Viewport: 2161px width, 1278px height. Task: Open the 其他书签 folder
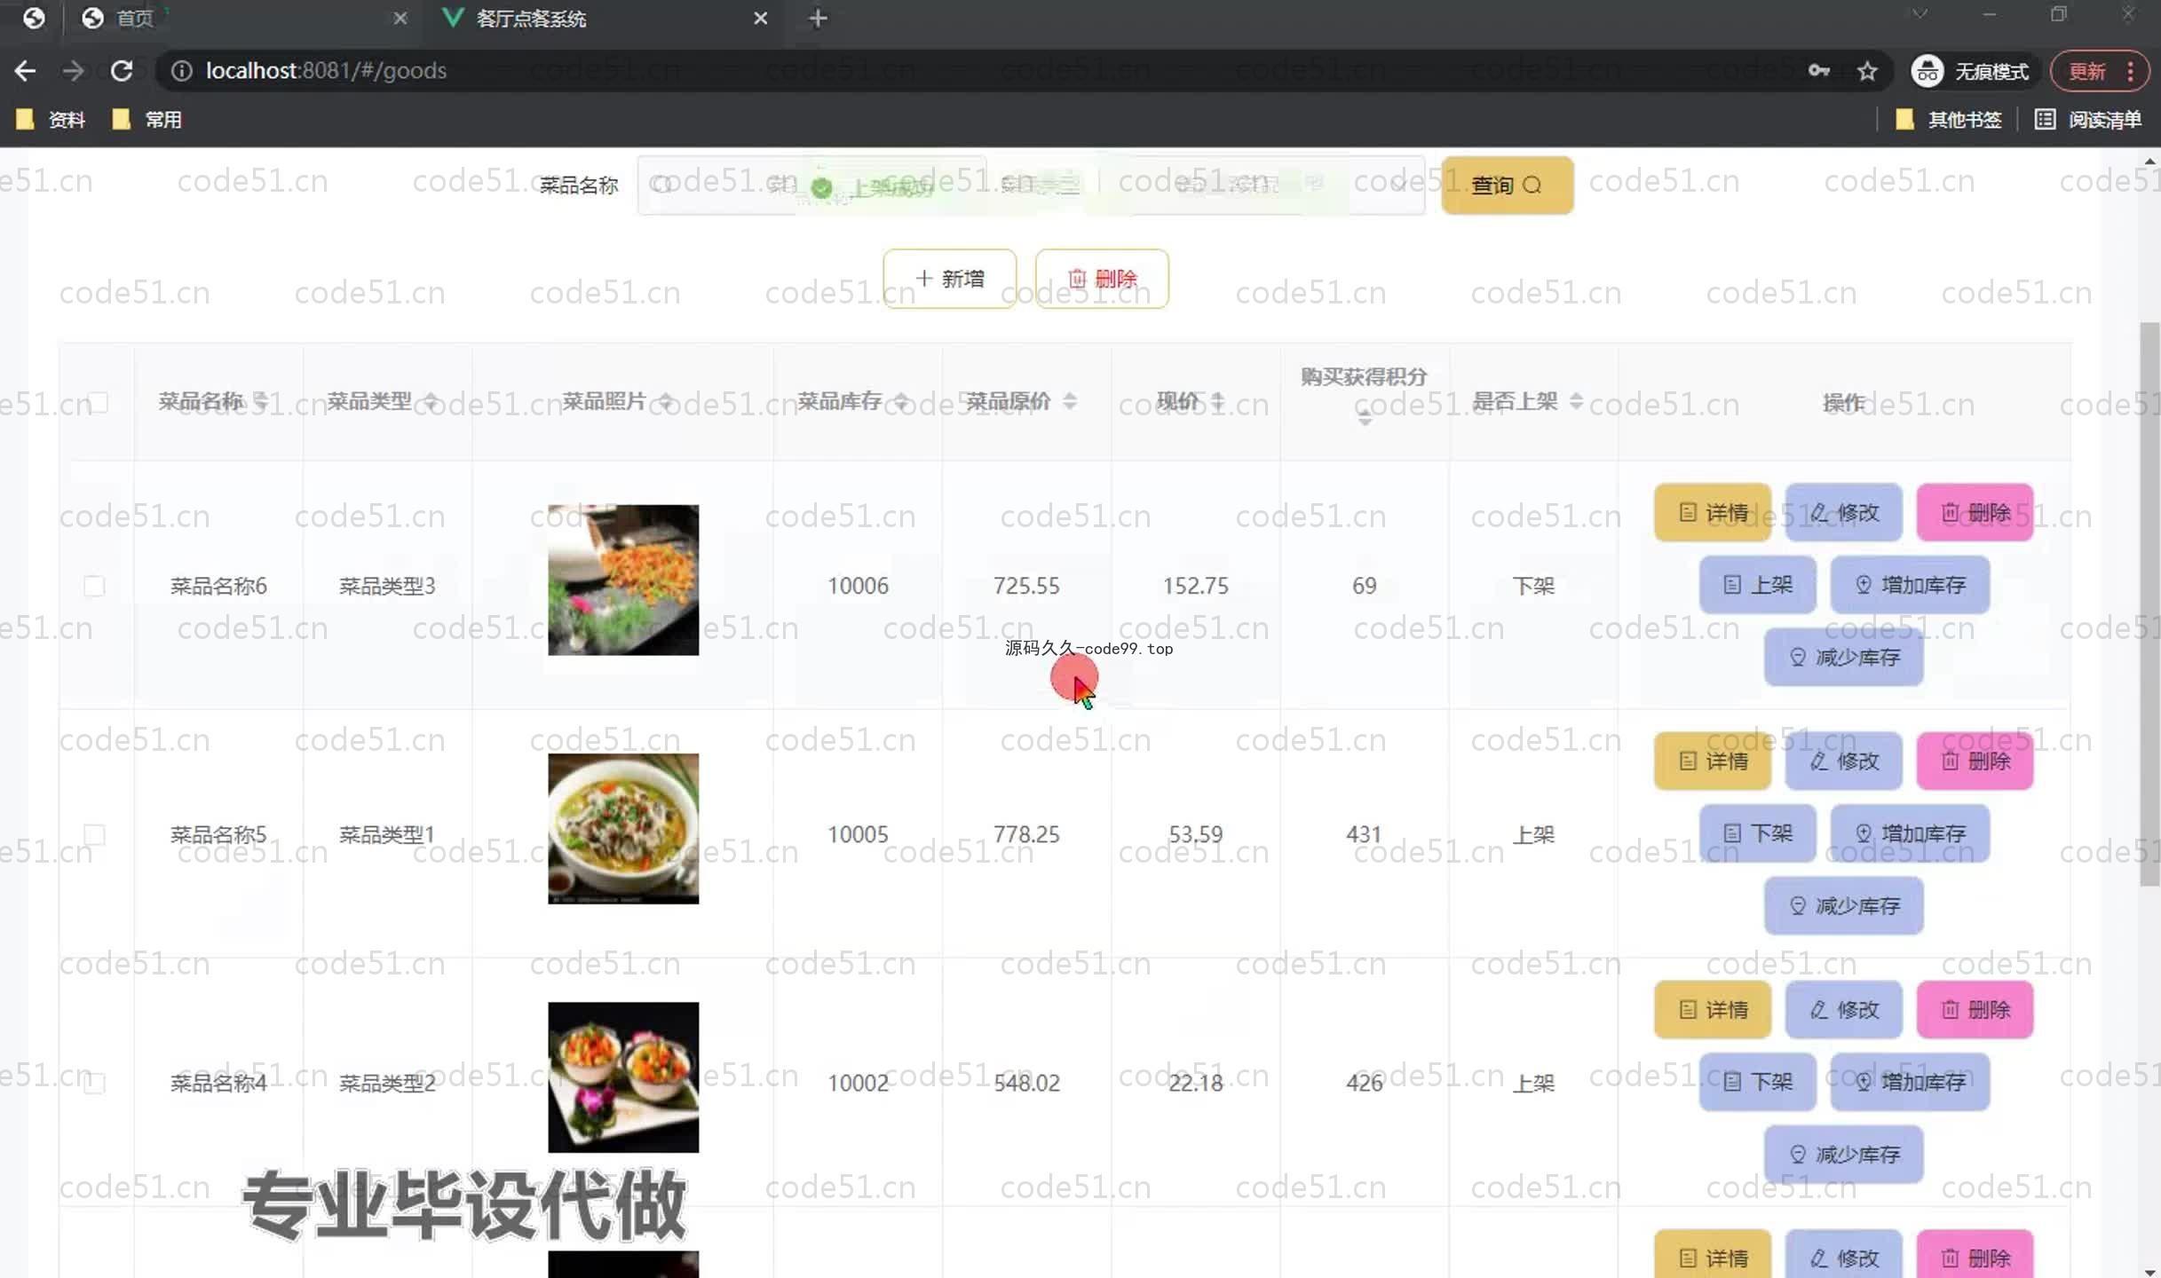click(1948, 120)
